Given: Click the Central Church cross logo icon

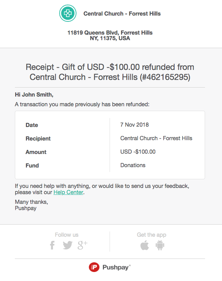Looking at the screenshot, I should click(68, 14).
